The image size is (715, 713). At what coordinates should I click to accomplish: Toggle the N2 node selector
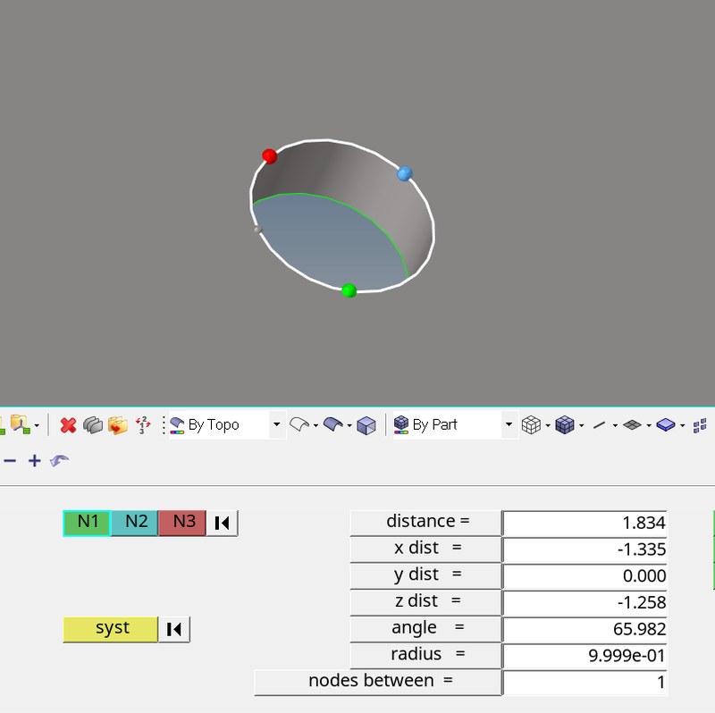134,523
